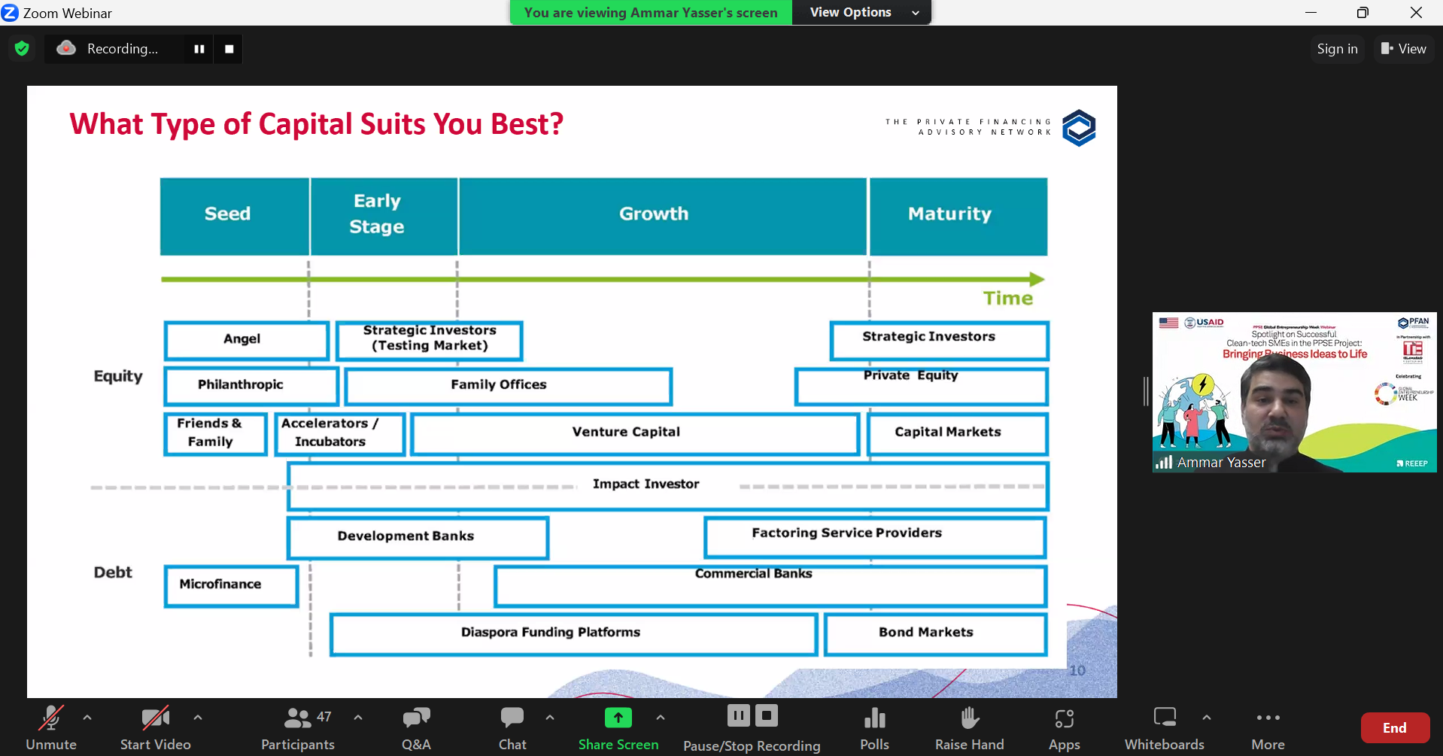Open the Participants list
Screen dimensions: 1443x756
coord(298,727)
